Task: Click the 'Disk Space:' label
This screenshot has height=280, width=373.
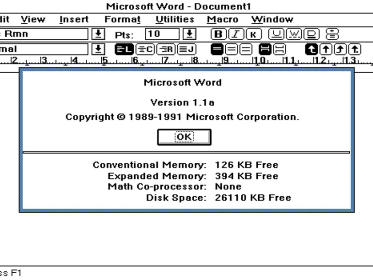Action: coord(176,198)
